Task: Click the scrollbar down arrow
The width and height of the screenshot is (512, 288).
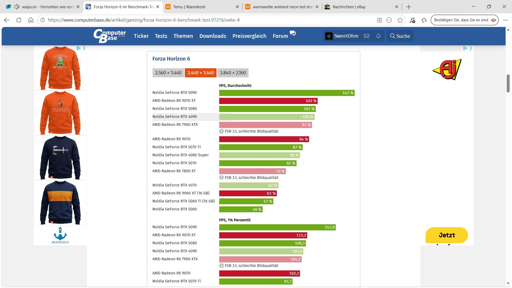Action: coord(508,283)
